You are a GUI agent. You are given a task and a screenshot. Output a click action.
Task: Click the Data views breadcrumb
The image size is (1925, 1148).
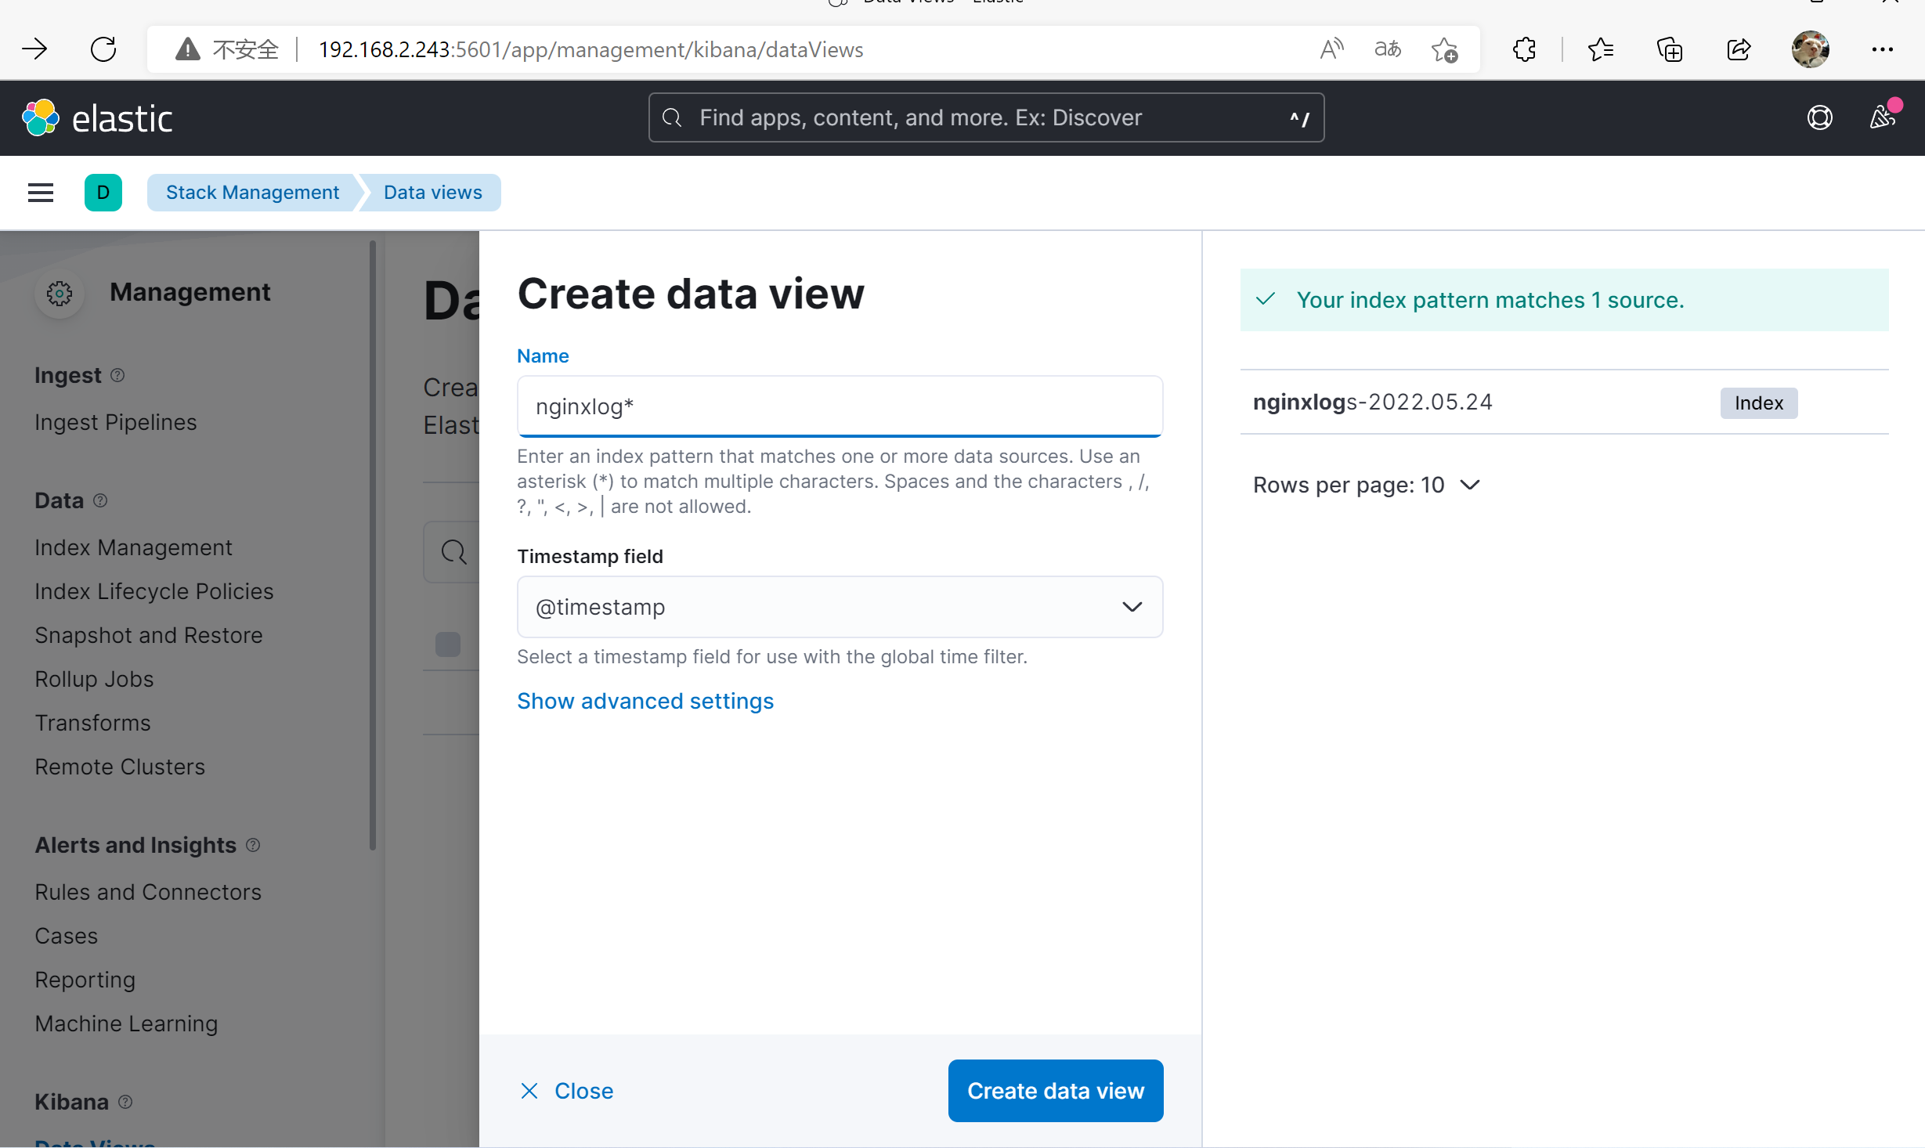click(x=433, y=193)
